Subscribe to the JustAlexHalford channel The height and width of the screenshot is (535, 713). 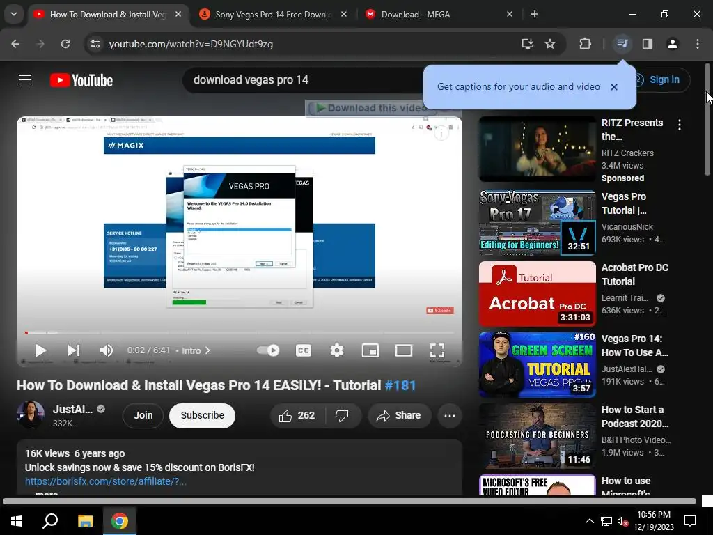pyautogui.click(x=203, y=415)
